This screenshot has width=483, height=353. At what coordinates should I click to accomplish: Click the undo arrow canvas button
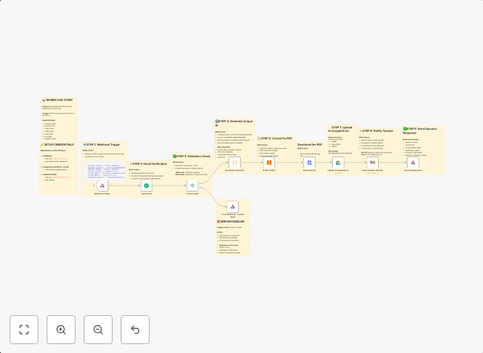click(135, 330)
